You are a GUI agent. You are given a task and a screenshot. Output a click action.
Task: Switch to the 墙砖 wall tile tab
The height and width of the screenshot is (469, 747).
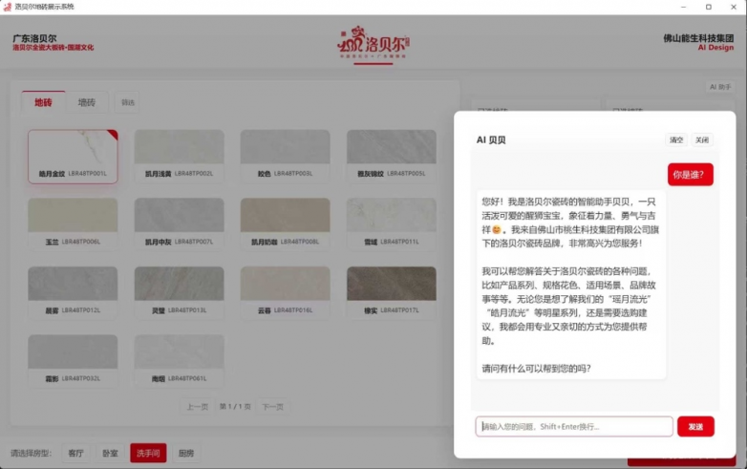pos(87,102)
